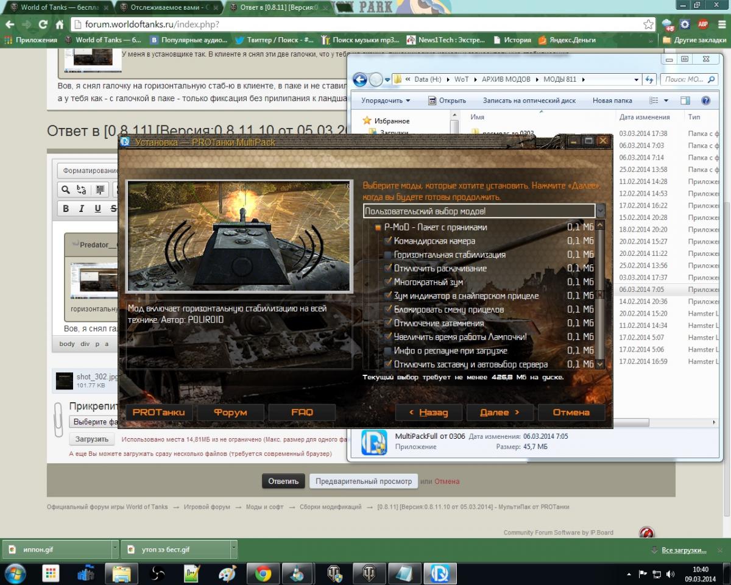Click the mod list vertical scrollbar
The height and width of the screenshot is (585, 731).
[600, 294]
